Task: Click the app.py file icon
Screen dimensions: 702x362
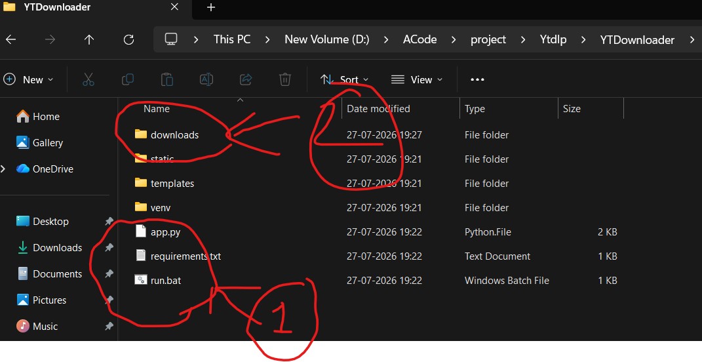Action: (x=140, y=231)
